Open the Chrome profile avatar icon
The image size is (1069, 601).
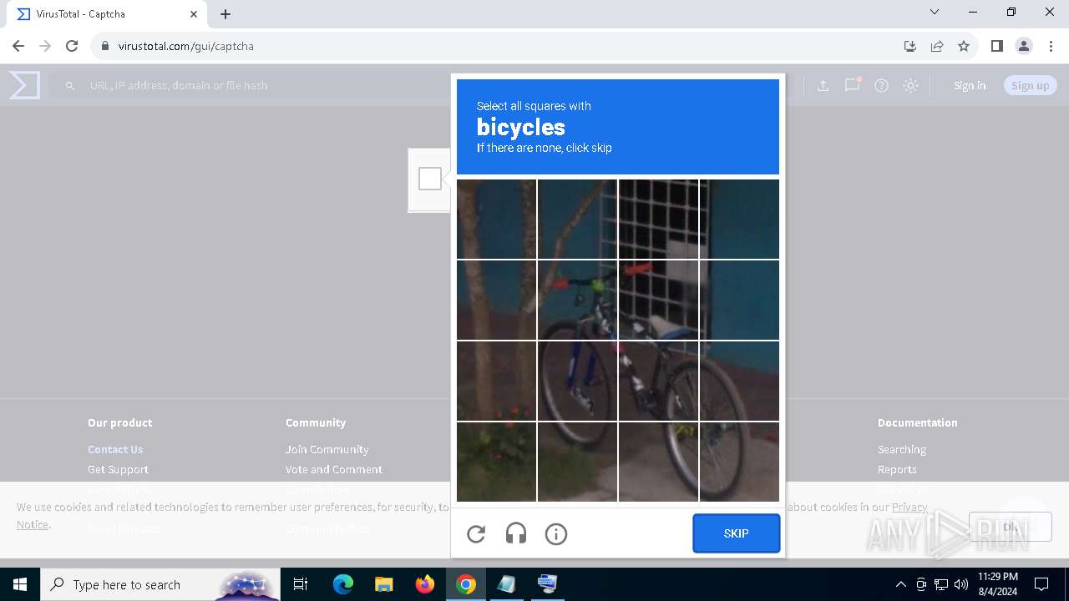1024,46
